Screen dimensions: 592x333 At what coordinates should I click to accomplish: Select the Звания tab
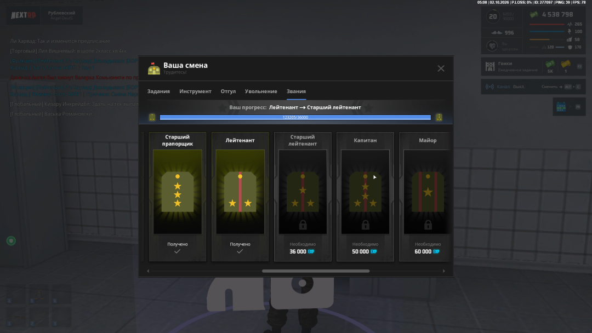coord(296,91)
